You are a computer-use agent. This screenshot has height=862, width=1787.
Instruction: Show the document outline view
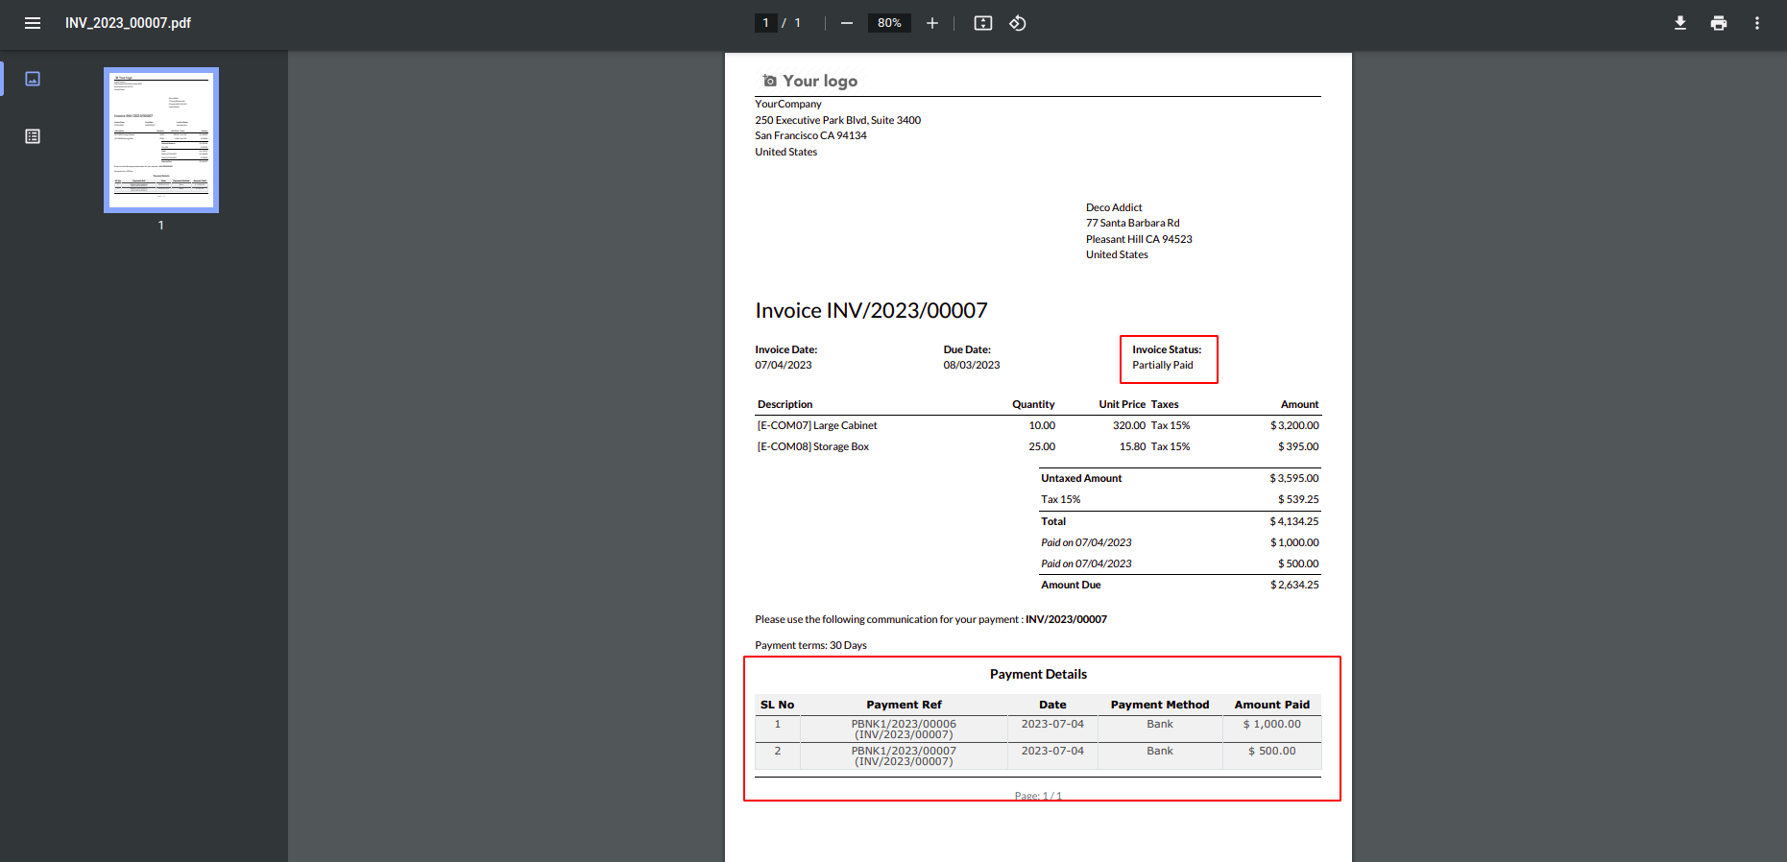click(33, 136)
